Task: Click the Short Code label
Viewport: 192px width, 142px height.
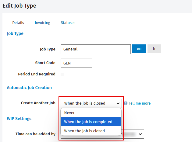Action: [45, 63]
